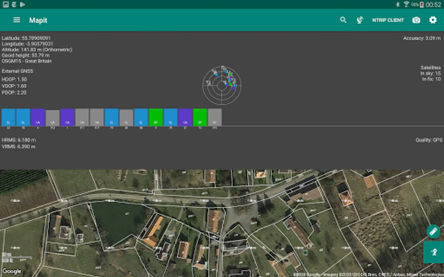Tap the Google logo on the map
Image resolution: width=444 pixels, height=277 pixels.
pyautogui.click(x=12, y=271)
